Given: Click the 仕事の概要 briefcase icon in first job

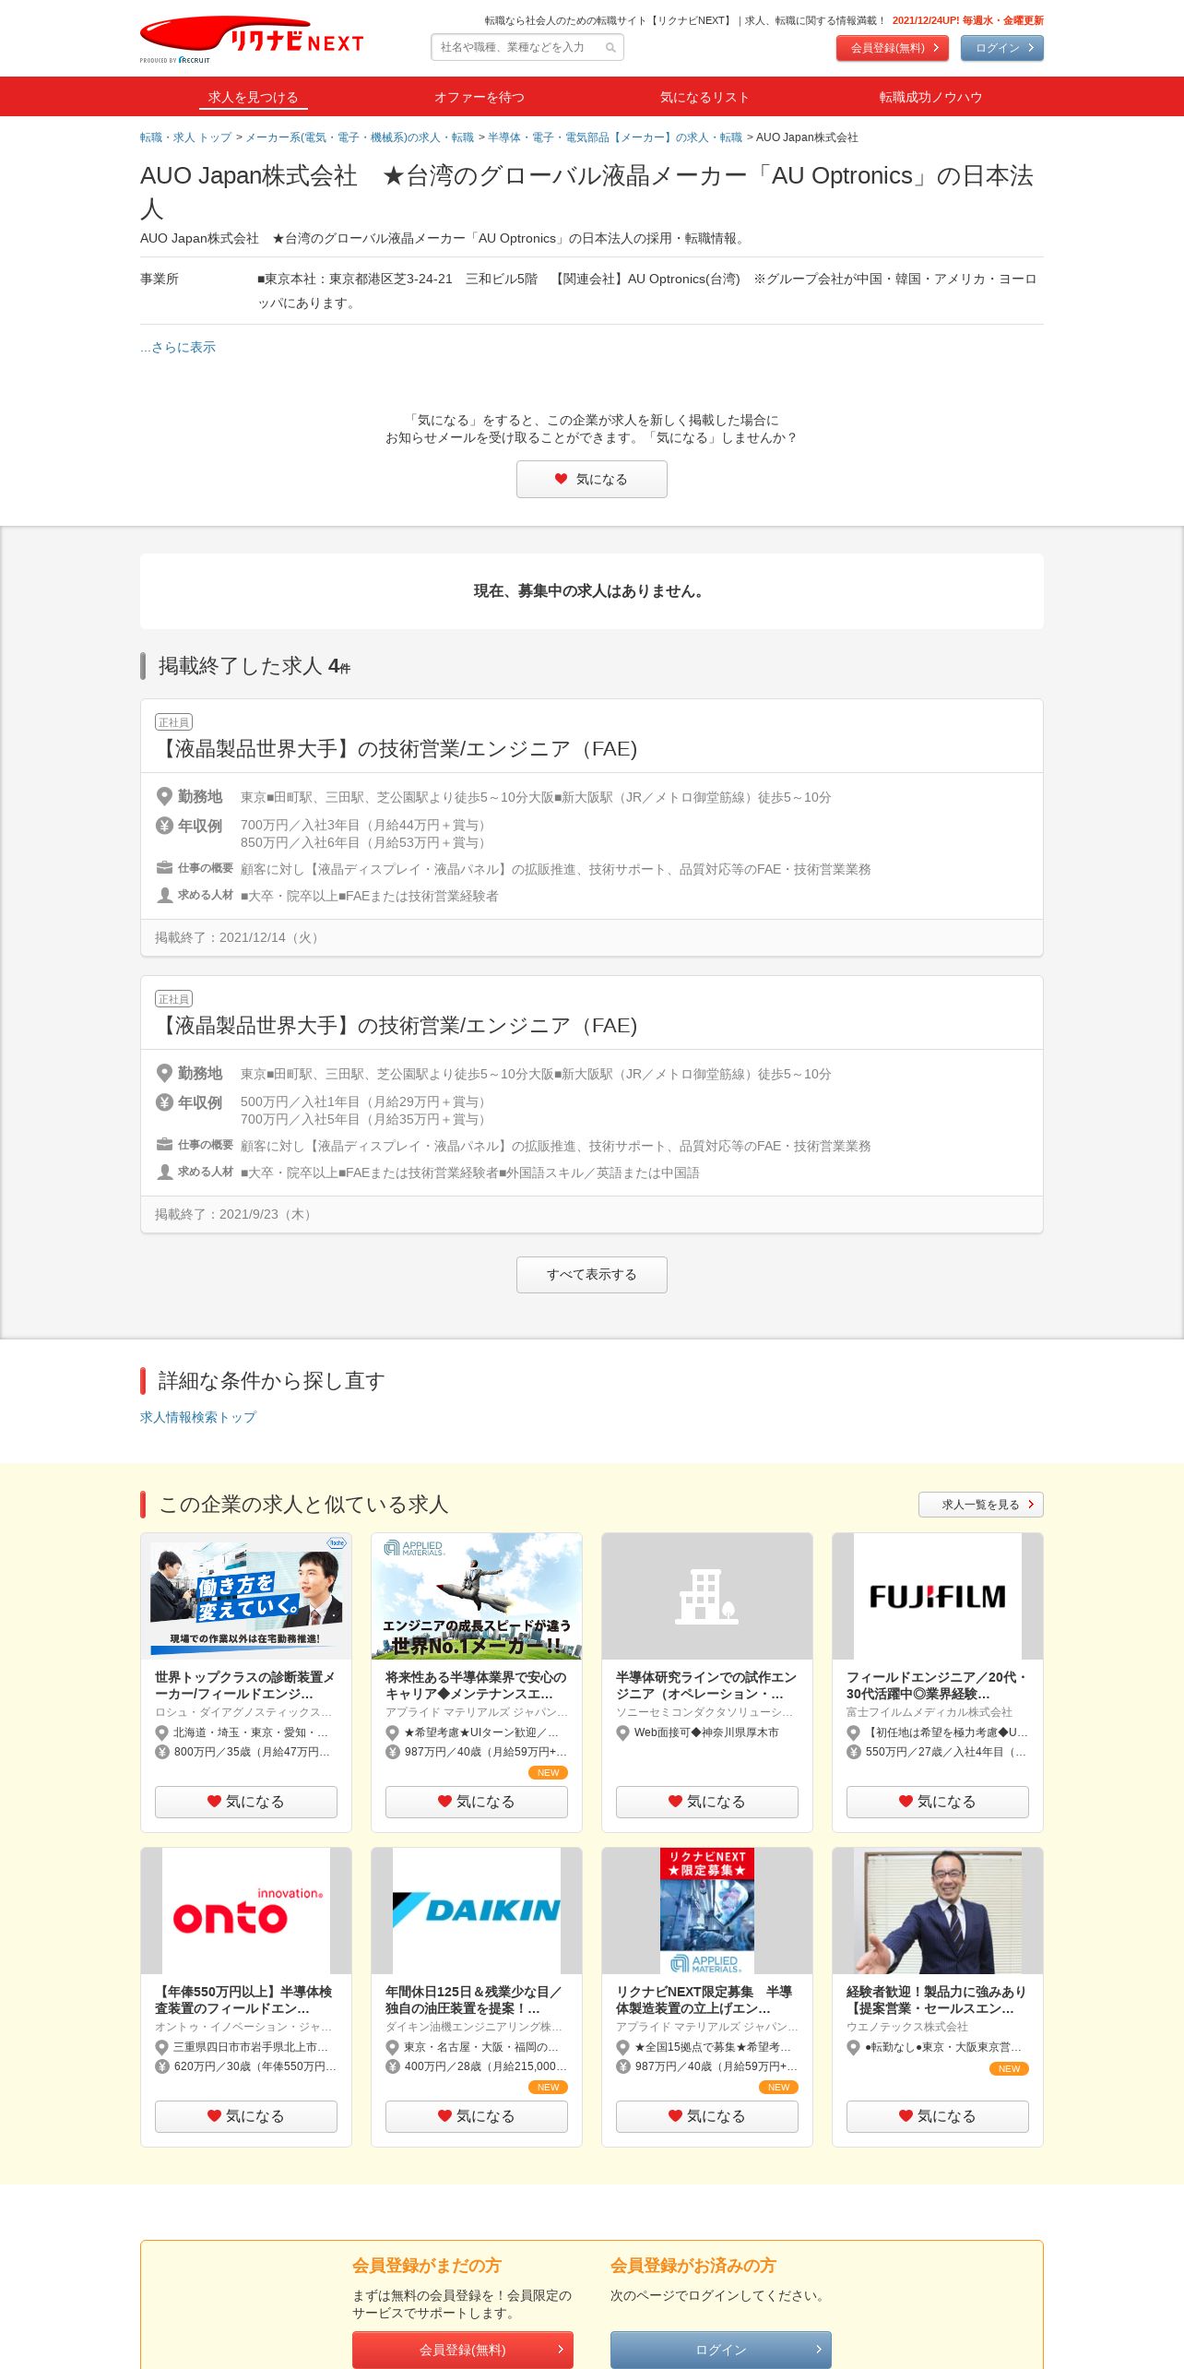Looking at the screenshot, I should pyautogui.click(x=164, y=868).
